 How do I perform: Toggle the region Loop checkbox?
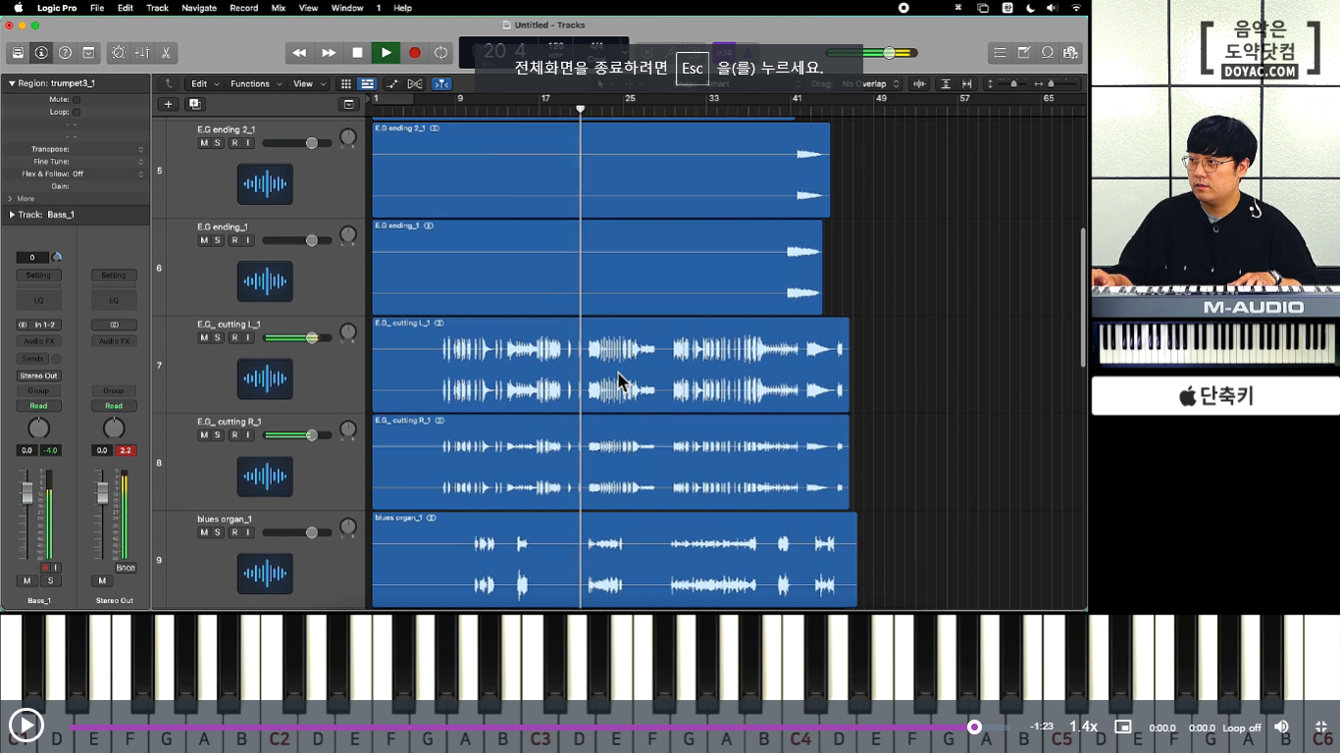(x=77, y=112)
